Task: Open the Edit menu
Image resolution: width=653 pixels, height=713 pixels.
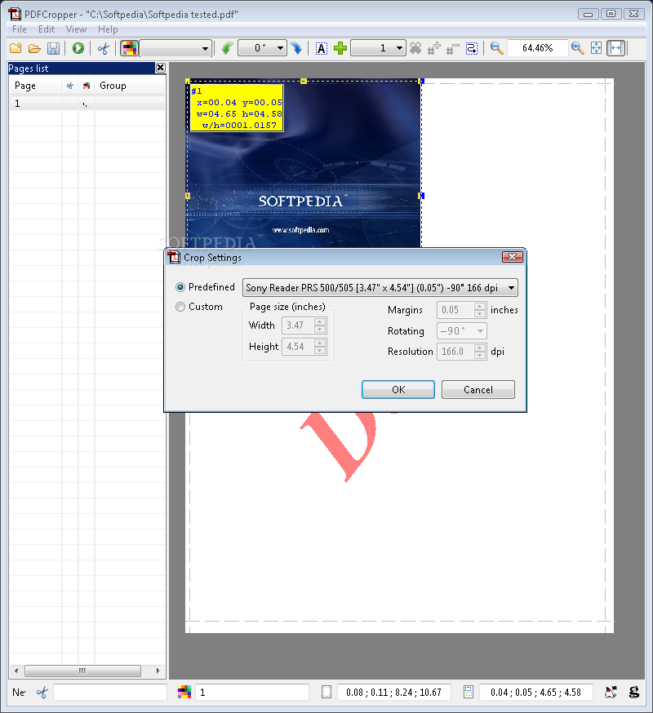Action: (x=47, y=29)
